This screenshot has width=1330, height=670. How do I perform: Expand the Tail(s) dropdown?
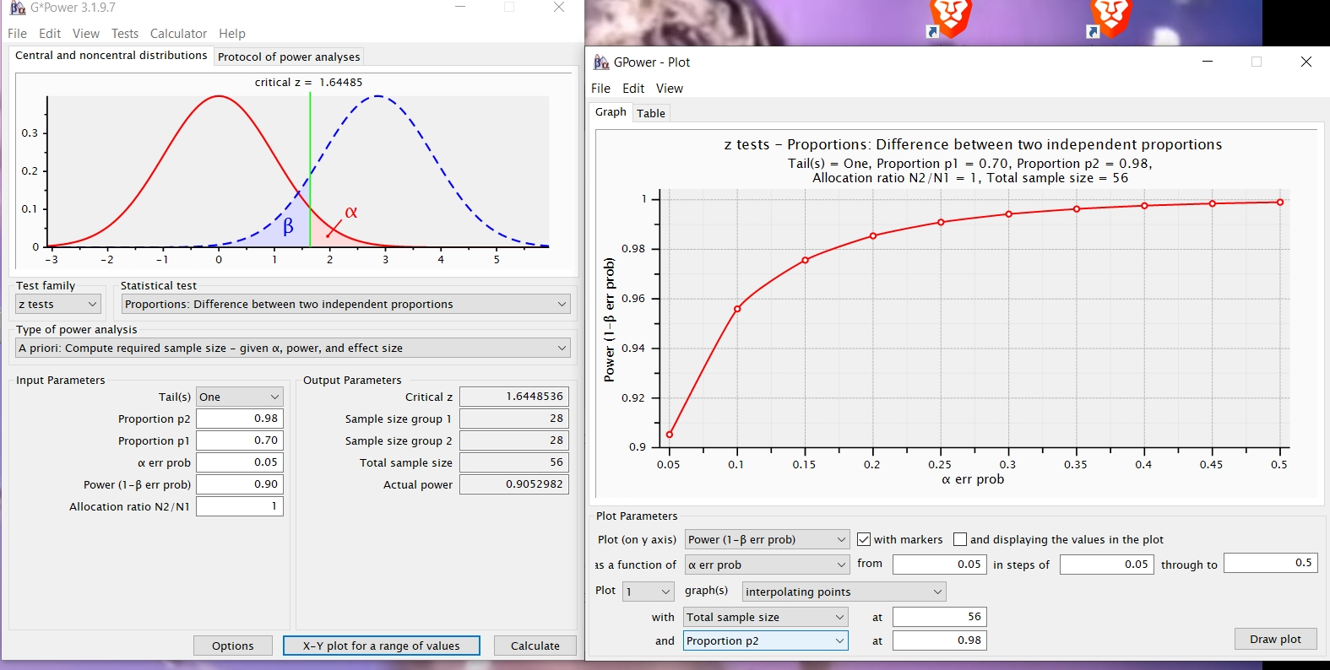click(x=240, y=397)
